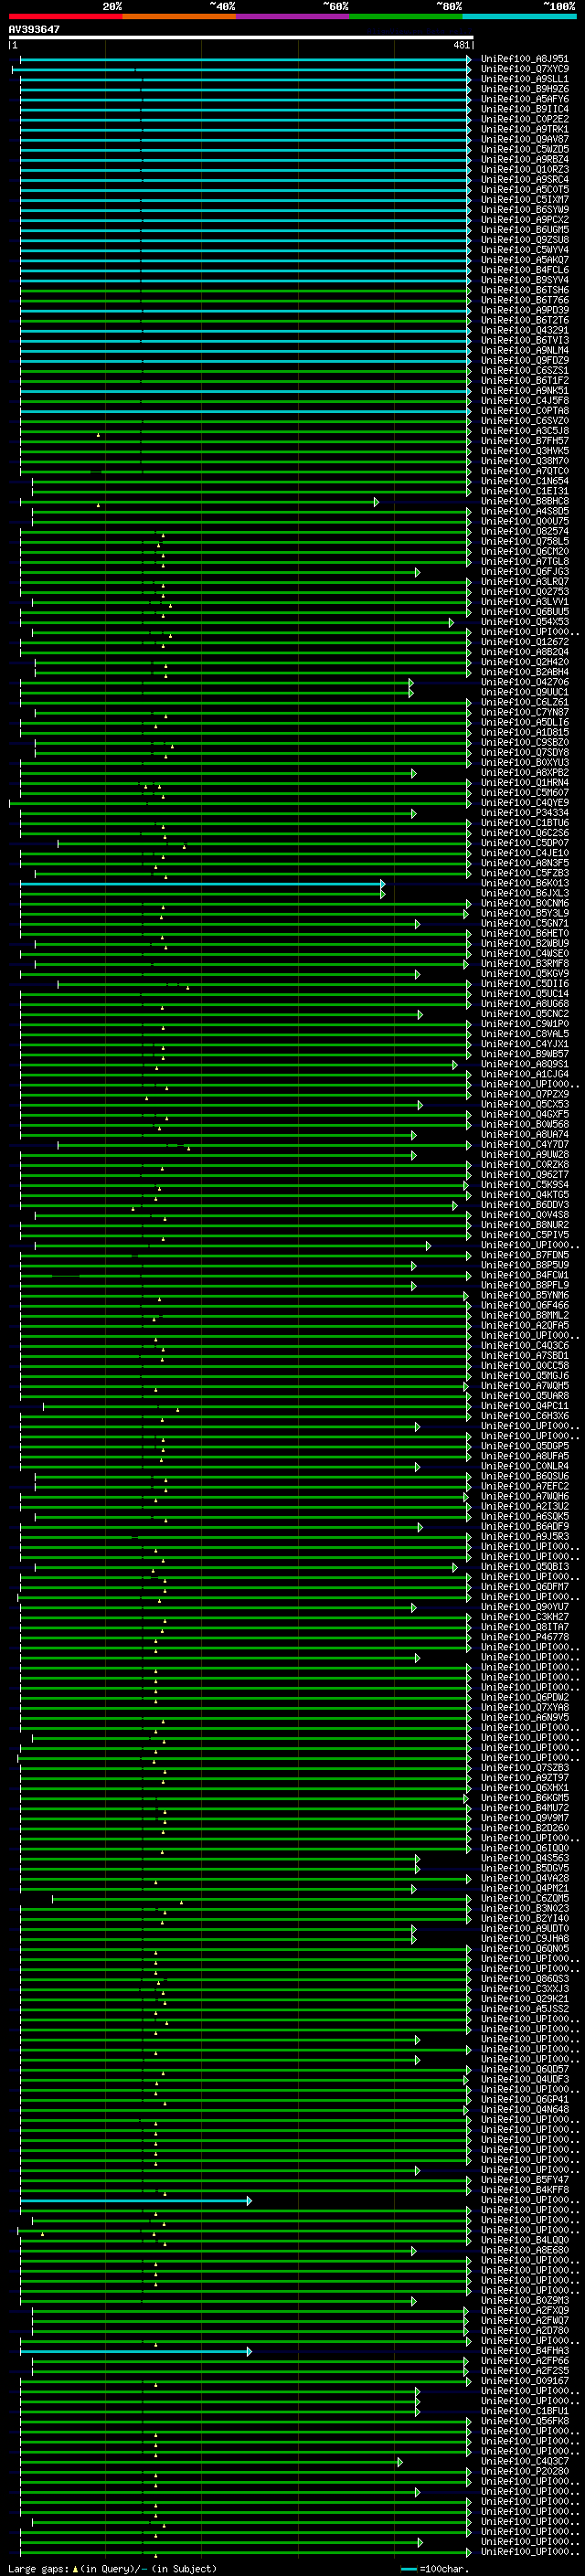The image size is (585, 2576).
Task: Click the cyan alignment bar for UniRef100_A8J951
Action: (x=245, y=59)
